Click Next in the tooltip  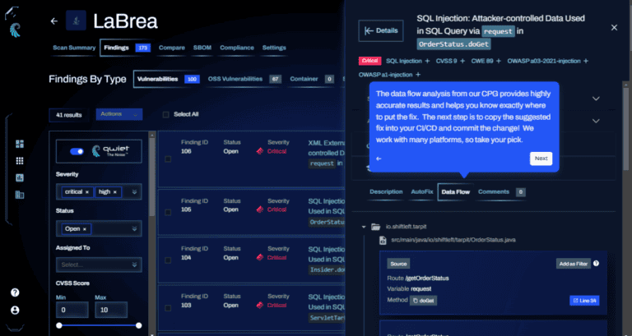click(541, 159)
